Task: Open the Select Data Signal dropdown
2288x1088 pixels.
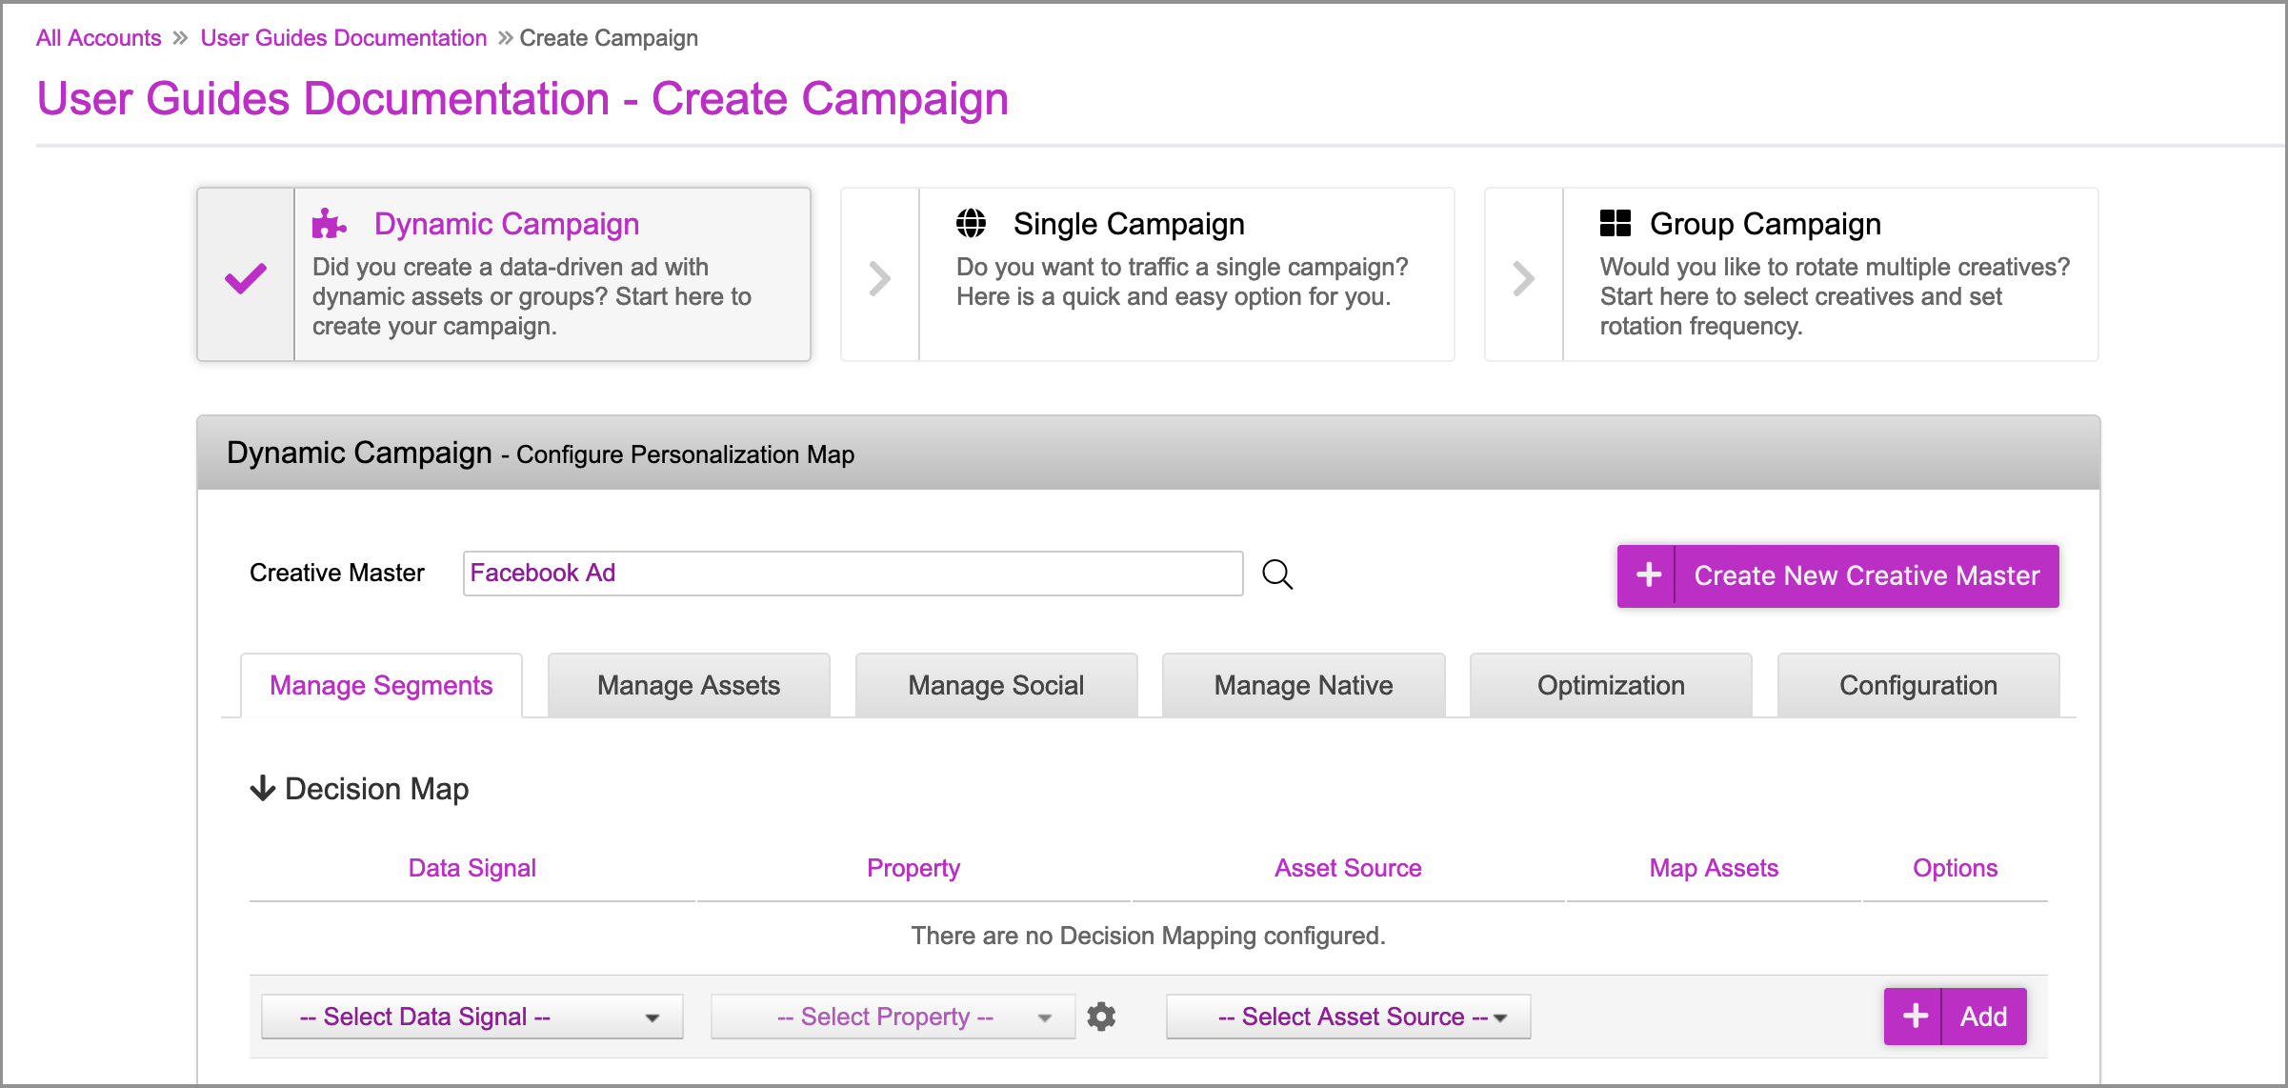Action: point(472,1017)
